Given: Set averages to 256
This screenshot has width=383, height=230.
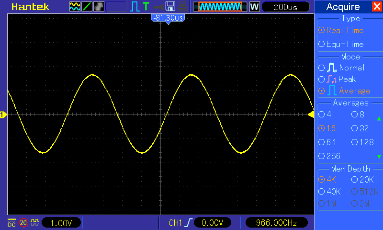Looking at the screenshot, I should click(x=329, y=156).
